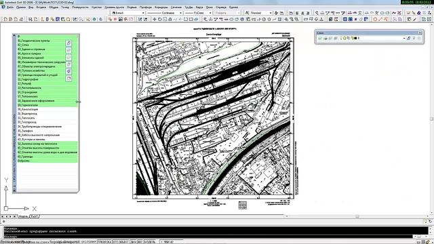This screenshot has width=434, height=244.
Task: Click in the command line input
Action: (x=208, y=237)
